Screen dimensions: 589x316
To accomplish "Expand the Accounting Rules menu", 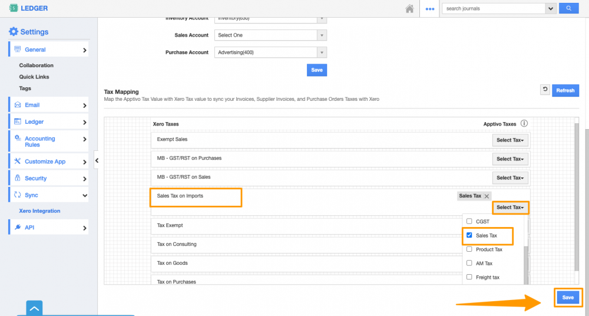I will [48, 141].
